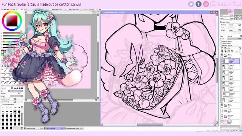Delete the selected layer with trash icon
This screenshot has height=136, width=242.
click(232, 51)
